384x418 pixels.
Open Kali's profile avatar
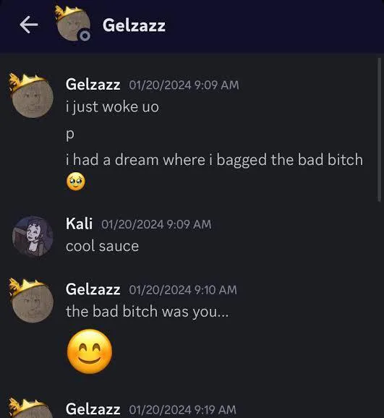coord(33,236)
